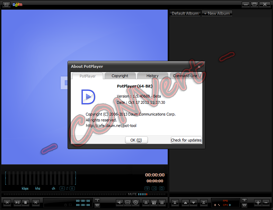Set A-B repeat start point A
Screen dimensions: 273x210
(x=62, y=188)
